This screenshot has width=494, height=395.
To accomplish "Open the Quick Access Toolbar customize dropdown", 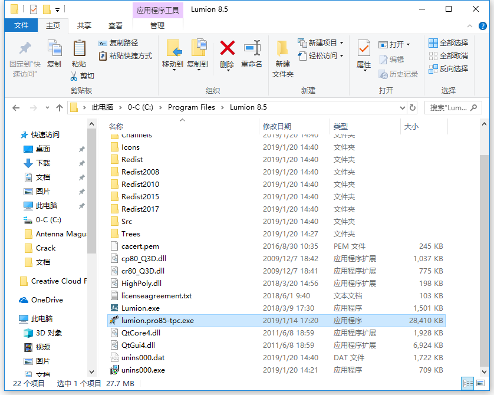I will coord(57,10).
